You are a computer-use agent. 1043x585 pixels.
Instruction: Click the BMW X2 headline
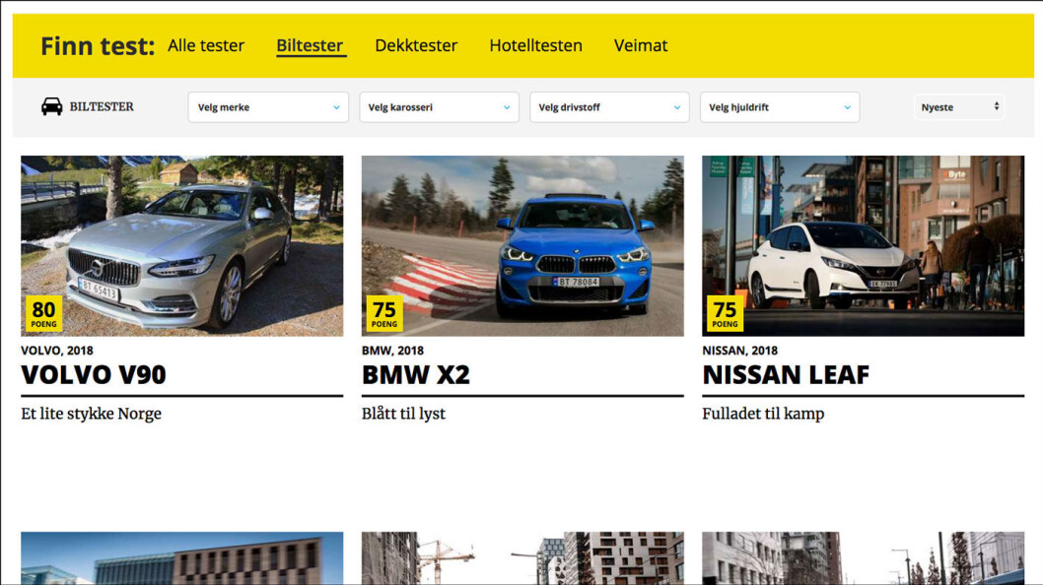point(416,375)
